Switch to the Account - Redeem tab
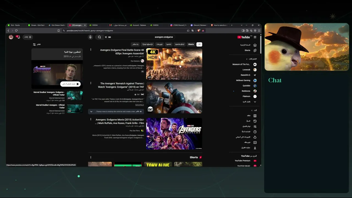 pos(139,25)
